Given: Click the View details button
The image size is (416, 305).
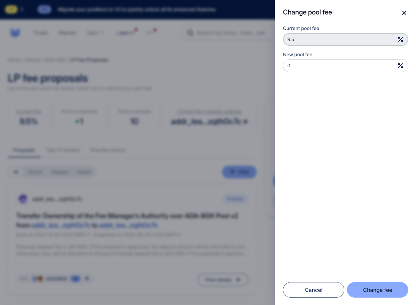Looking at the screenshot, I should pyautogui.click(x=223, y=280).
